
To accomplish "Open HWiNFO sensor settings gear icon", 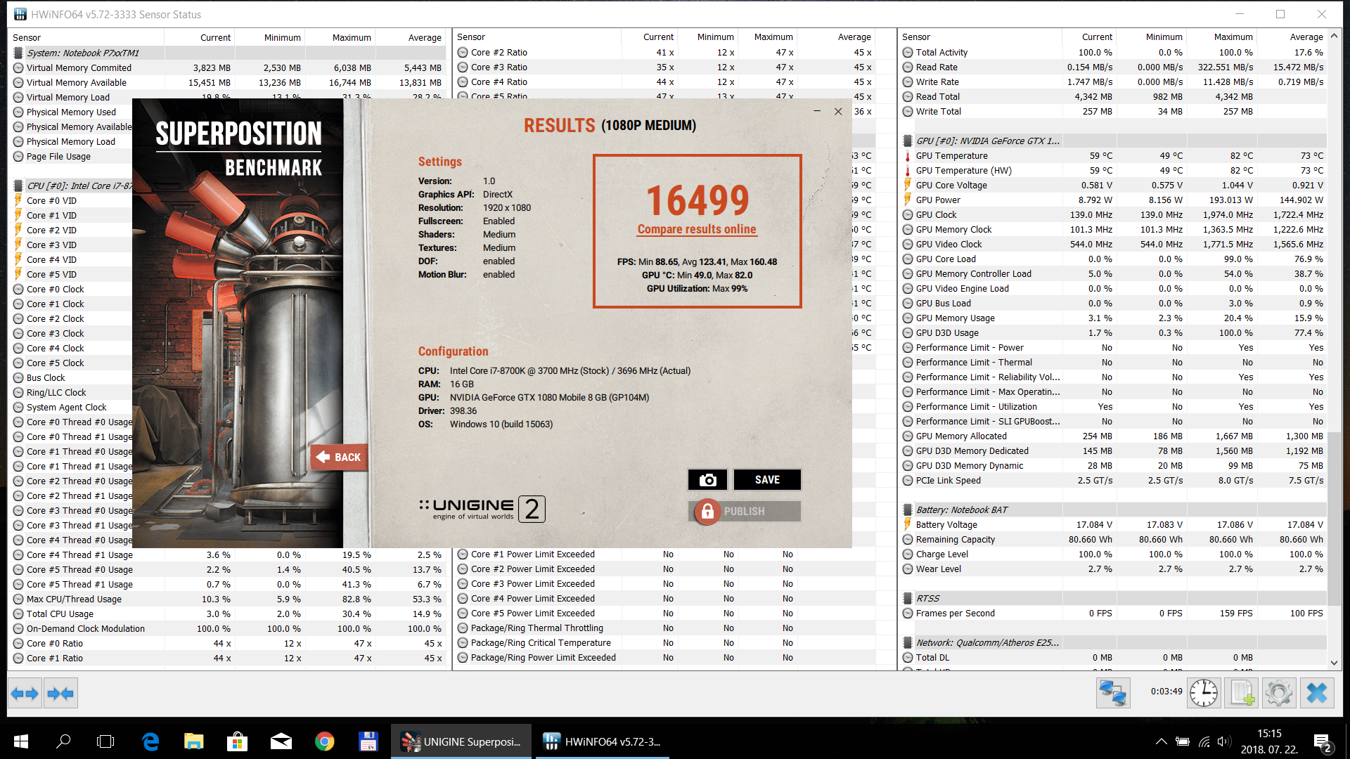I will pyautogui.click(x=1279, y=693).
